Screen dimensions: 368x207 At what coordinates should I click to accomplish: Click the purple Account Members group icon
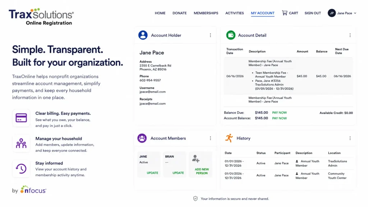click(x=142, y=138)
